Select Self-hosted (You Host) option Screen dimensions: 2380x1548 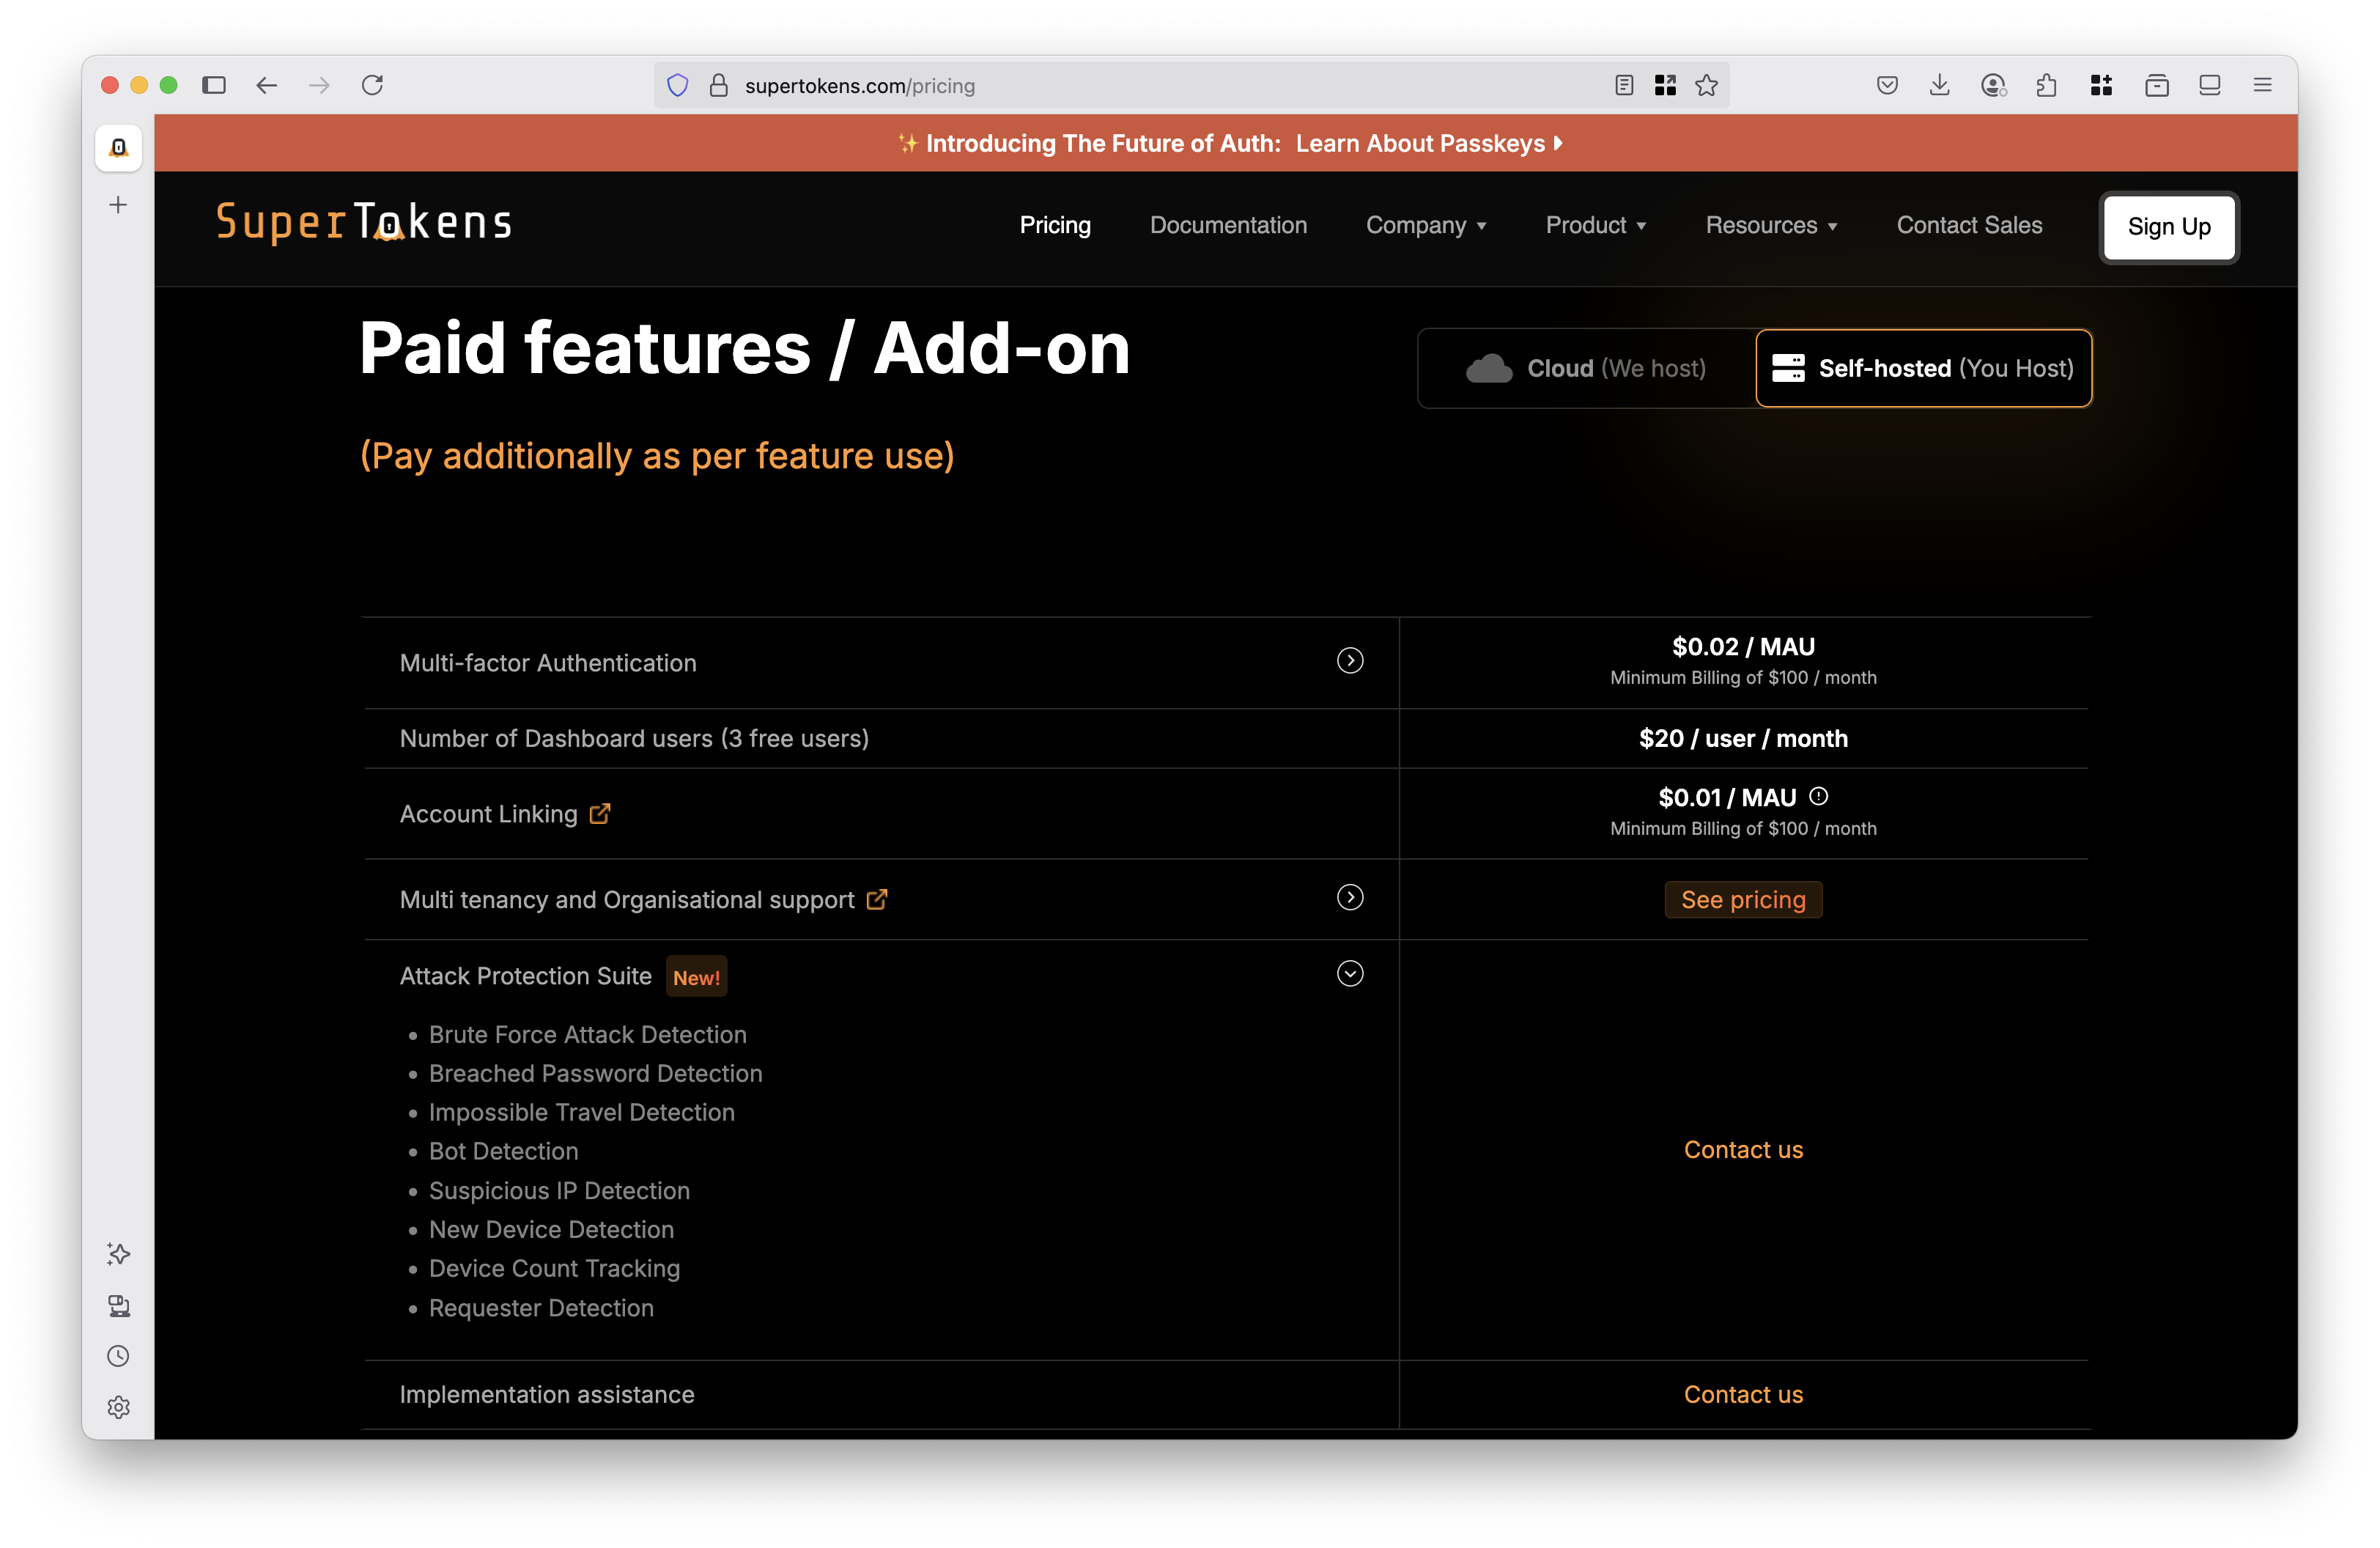coord(1923,369)
